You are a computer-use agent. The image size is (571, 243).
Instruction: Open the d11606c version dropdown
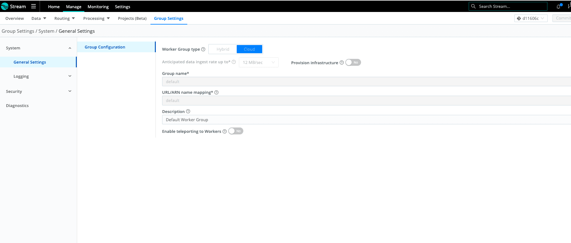531,18
